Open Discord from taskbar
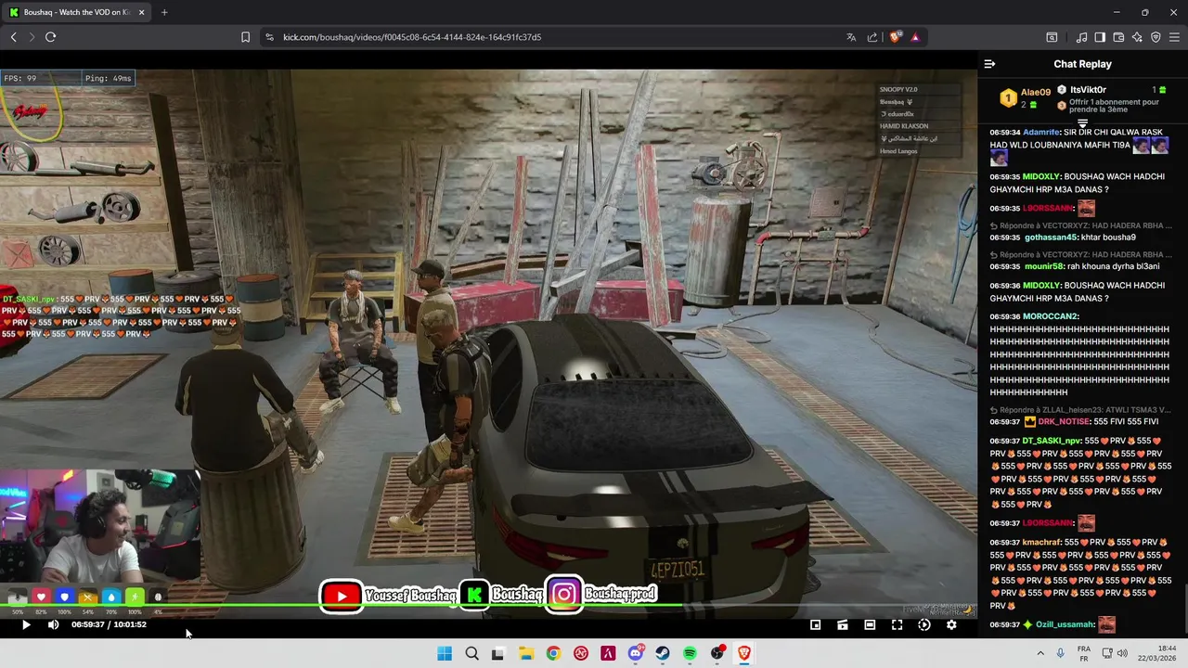Screen dimensions: 1188x668 tap(635, 653)
